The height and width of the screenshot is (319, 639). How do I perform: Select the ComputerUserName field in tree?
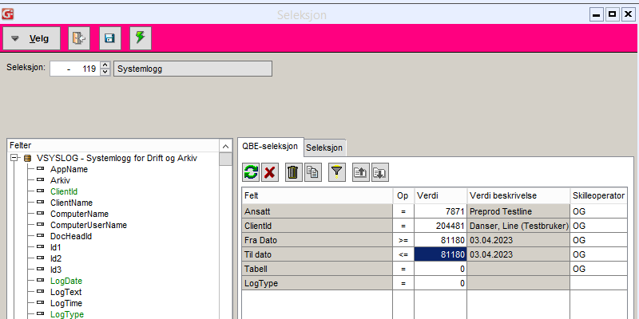[89, 225]
